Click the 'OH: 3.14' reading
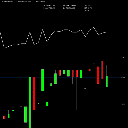Viewport: 128px width, 128px height. point(88,8)
